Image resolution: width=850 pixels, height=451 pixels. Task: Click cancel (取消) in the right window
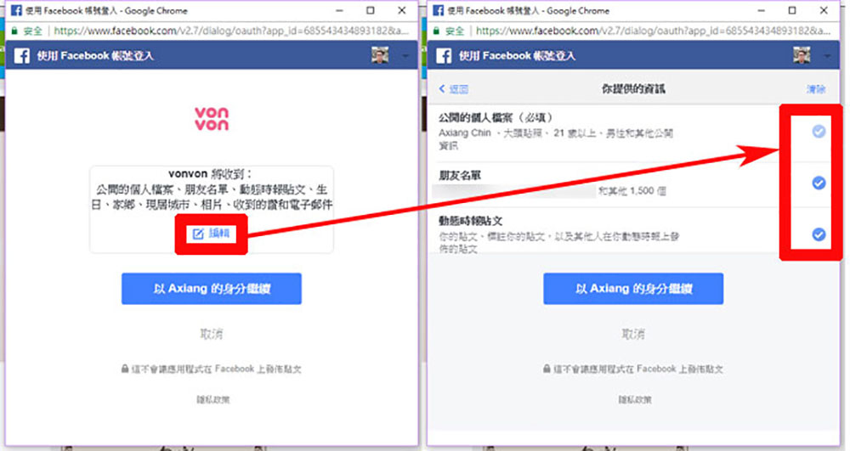pyautogui.click(x=633, y=334)
